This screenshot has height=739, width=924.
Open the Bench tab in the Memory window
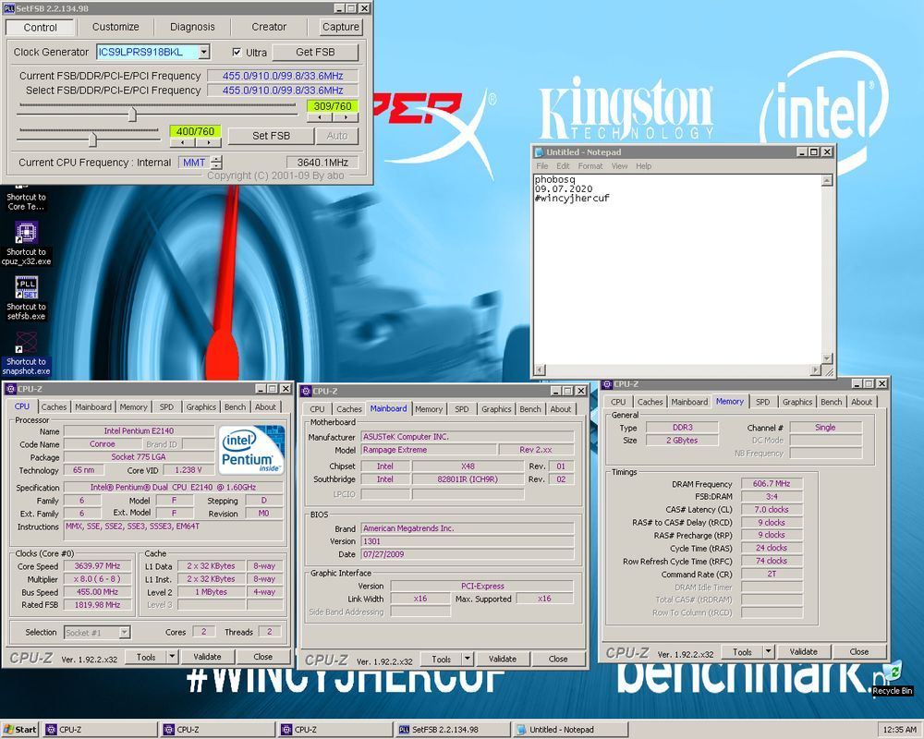[831, 402]
